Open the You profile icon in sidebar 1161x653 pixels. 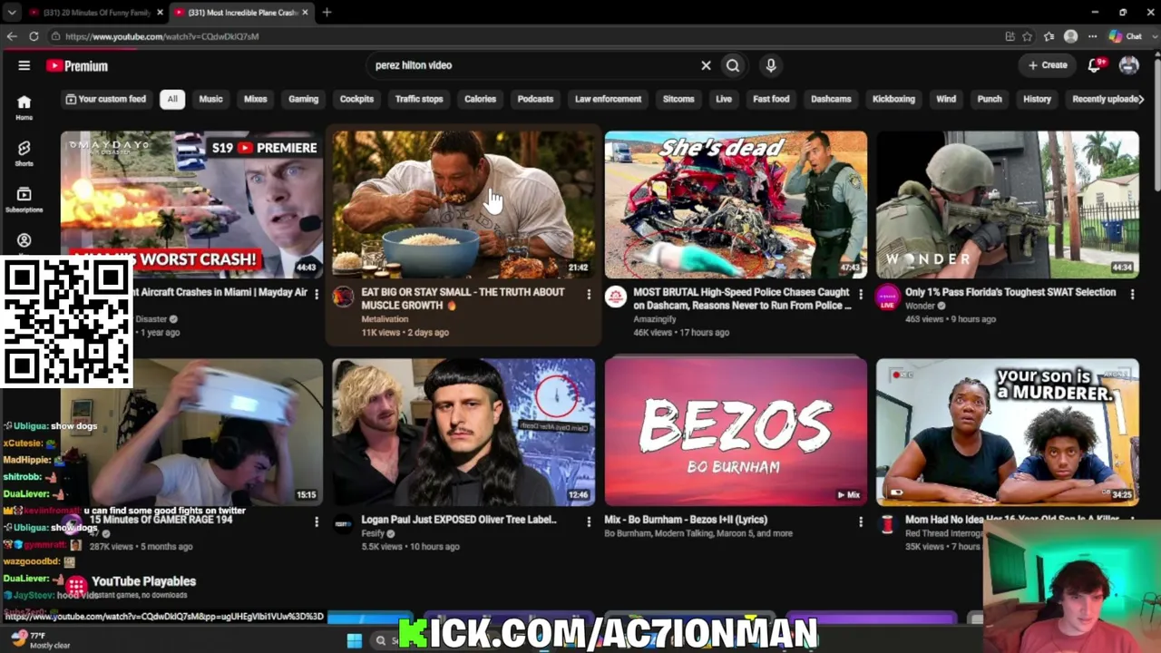coord(24,240)
